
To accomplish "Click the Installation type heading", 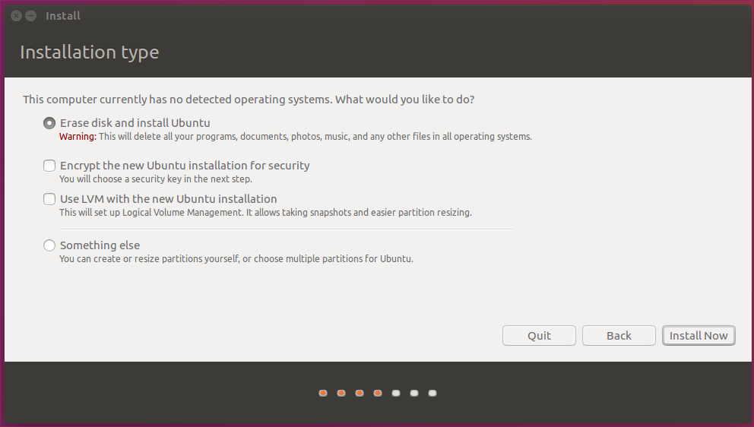I will point(90,52).
